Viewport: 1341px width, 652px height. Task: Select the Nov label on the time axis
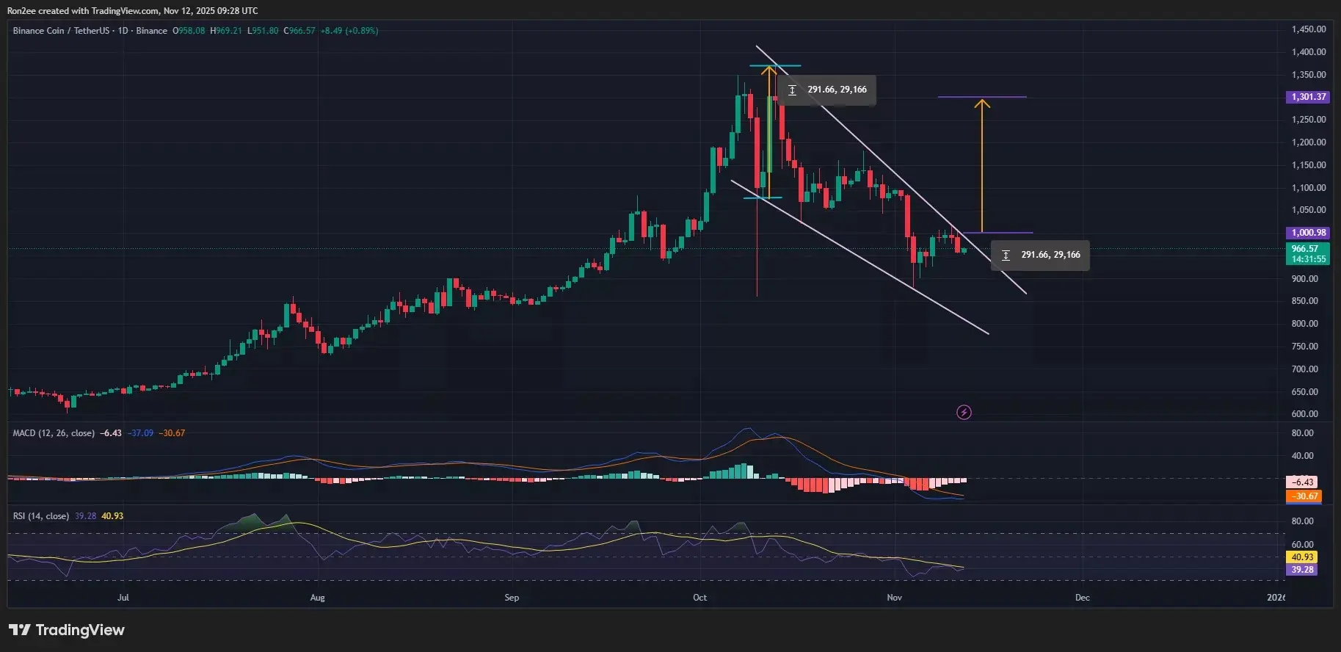(x=894, y=598)
